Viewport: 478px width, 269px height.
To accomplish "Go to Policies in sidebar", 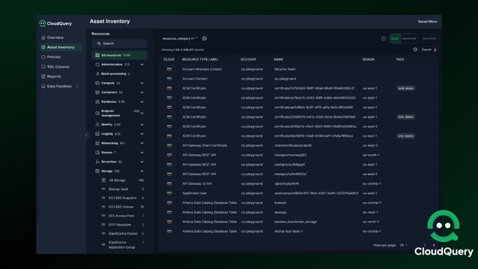I will (x=54, y=57).
